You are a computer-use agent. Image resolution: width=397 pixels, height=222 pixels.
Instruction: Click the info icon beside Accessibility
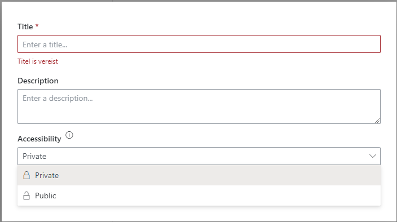tap(69, 135)
